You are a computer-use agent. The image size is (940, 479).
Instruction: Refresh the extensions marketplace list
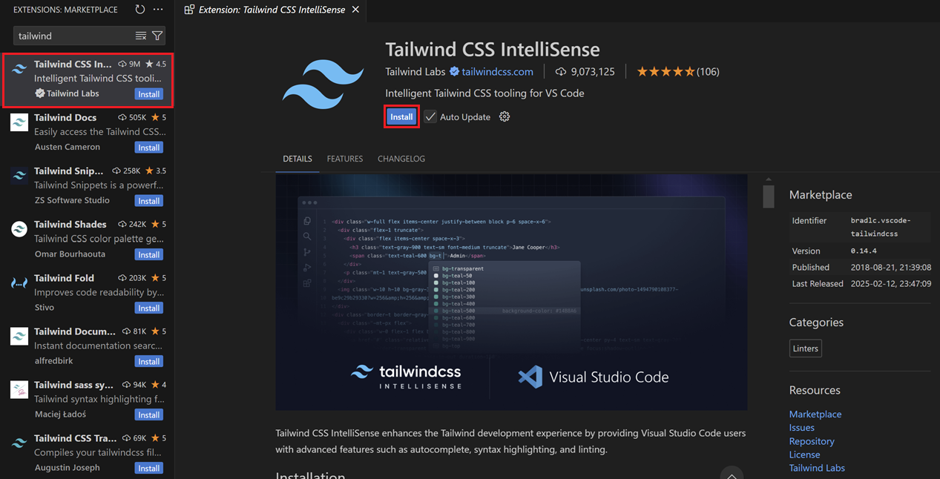(140, 10)
